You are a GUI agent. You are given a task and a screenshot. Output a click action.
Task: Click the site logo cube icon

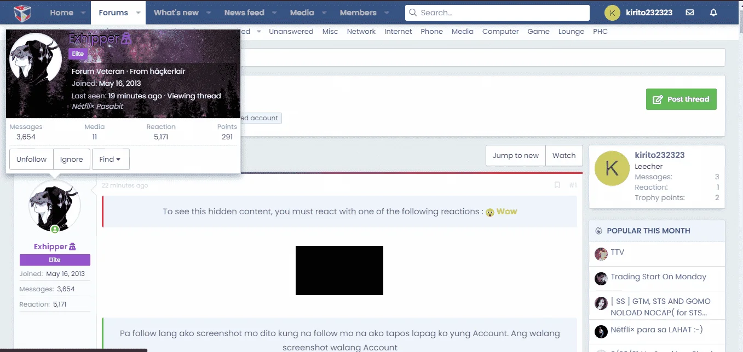point(22,12)
